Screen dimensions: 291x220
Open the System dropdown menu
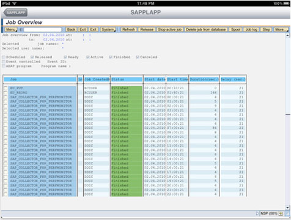click(x=108, y=29)
